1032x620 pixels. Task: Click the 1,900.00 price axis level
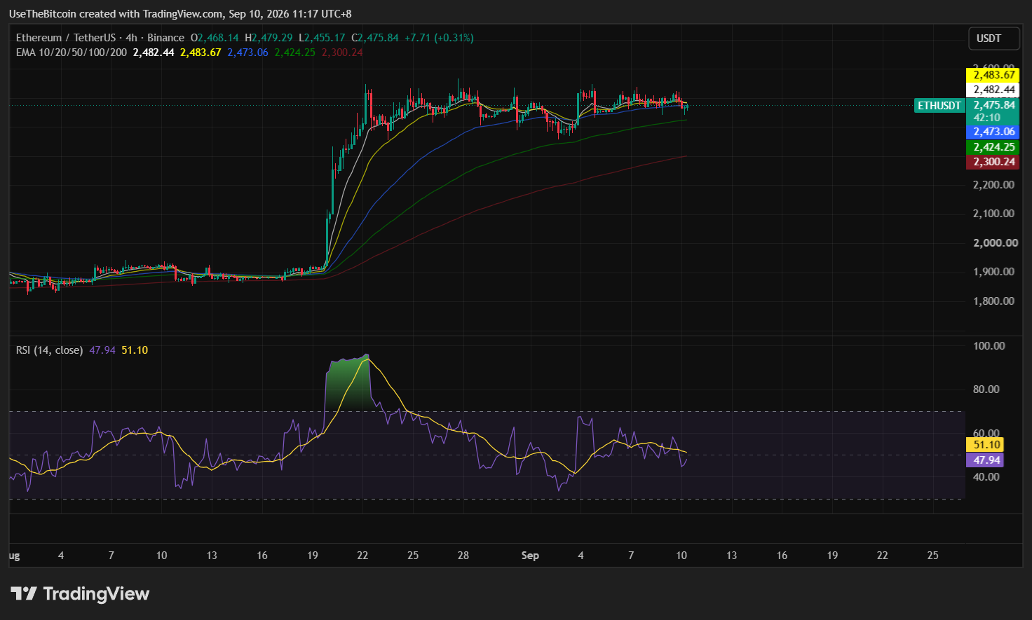(993, 272)
